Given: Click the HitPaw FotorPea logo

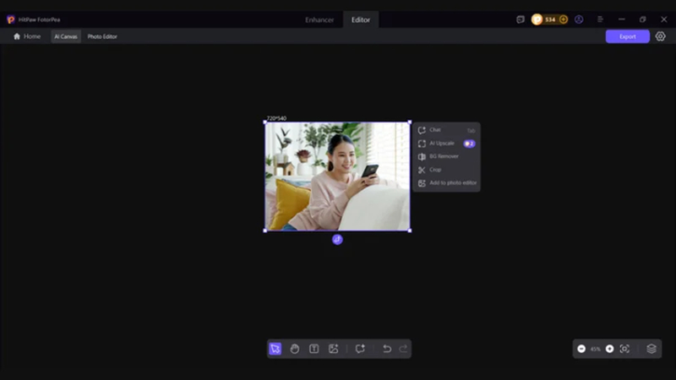Looking at the screenshot, I should click(11, 19).
